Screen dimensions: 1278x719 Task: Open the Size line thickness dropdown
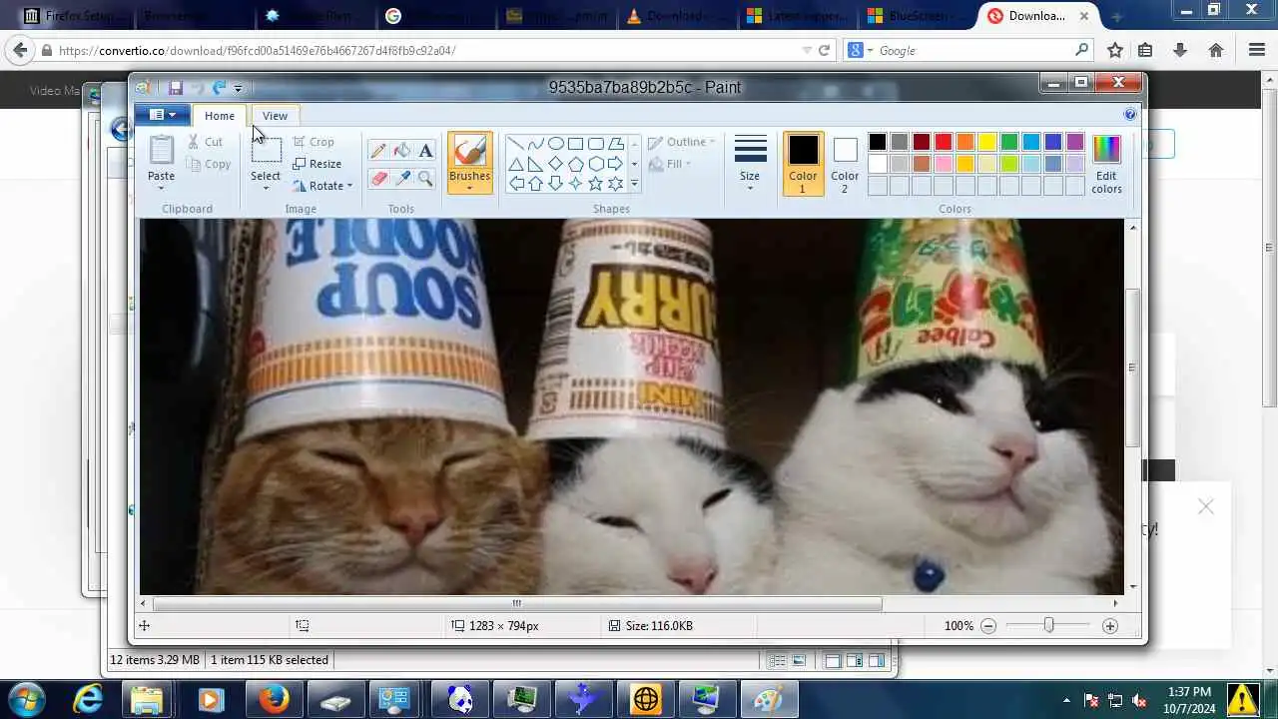pos(750,164)
